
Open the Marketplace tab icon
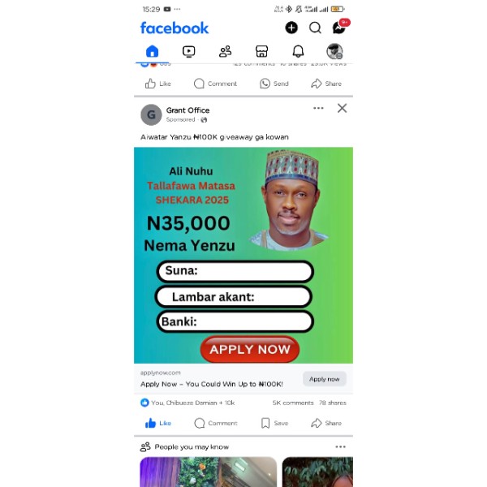[x=261, y=52]
